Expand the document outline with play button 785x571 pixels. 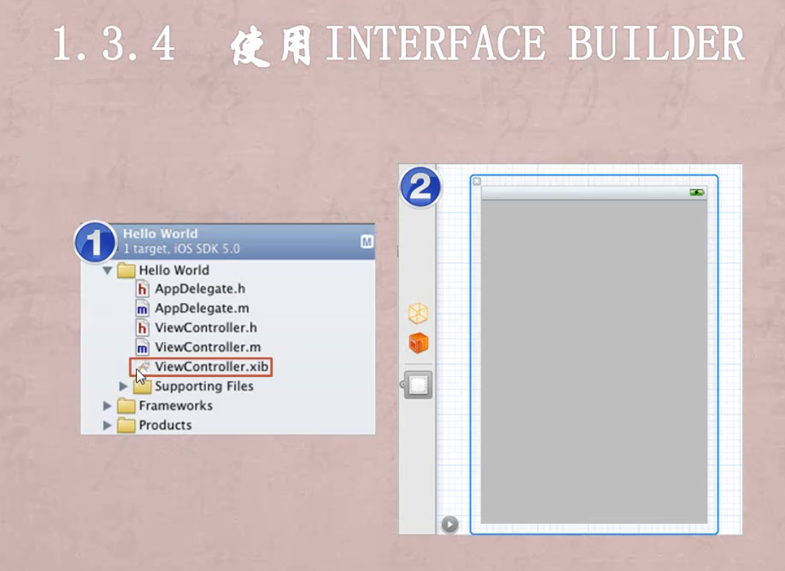pyautogui.click(x=450, y=525)
